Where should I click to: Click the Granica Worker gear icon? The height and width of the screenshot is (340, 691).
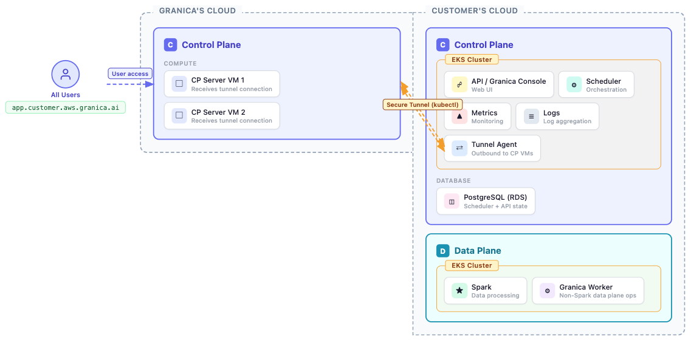click(548, 291)
